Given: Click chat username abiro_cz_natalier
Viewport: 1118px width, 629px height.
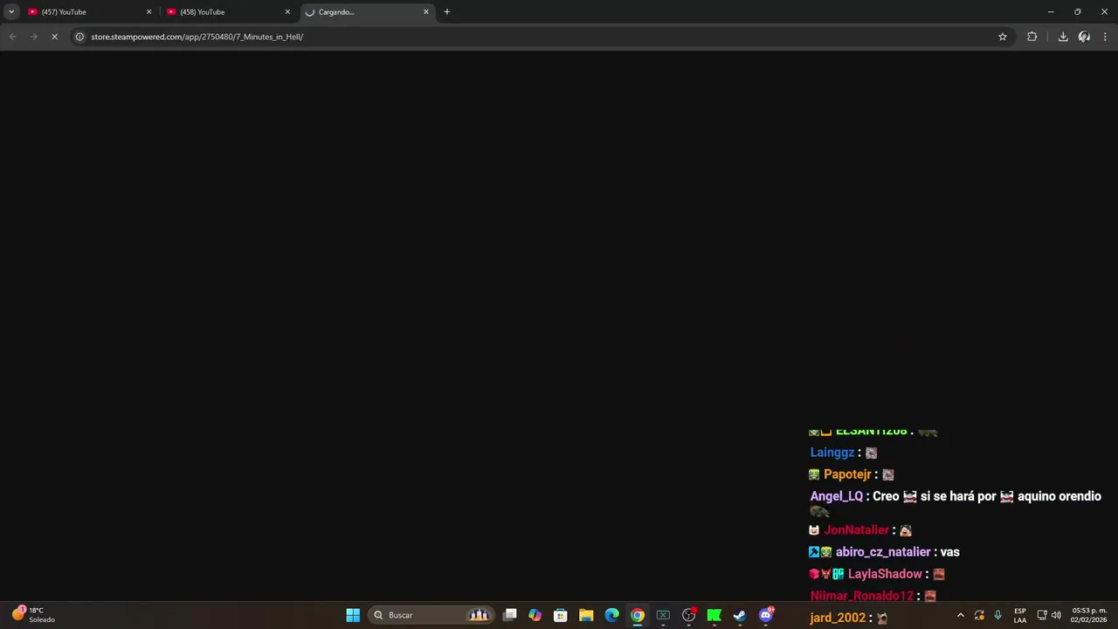Looking at the screenshot, I should pos(883,552).
